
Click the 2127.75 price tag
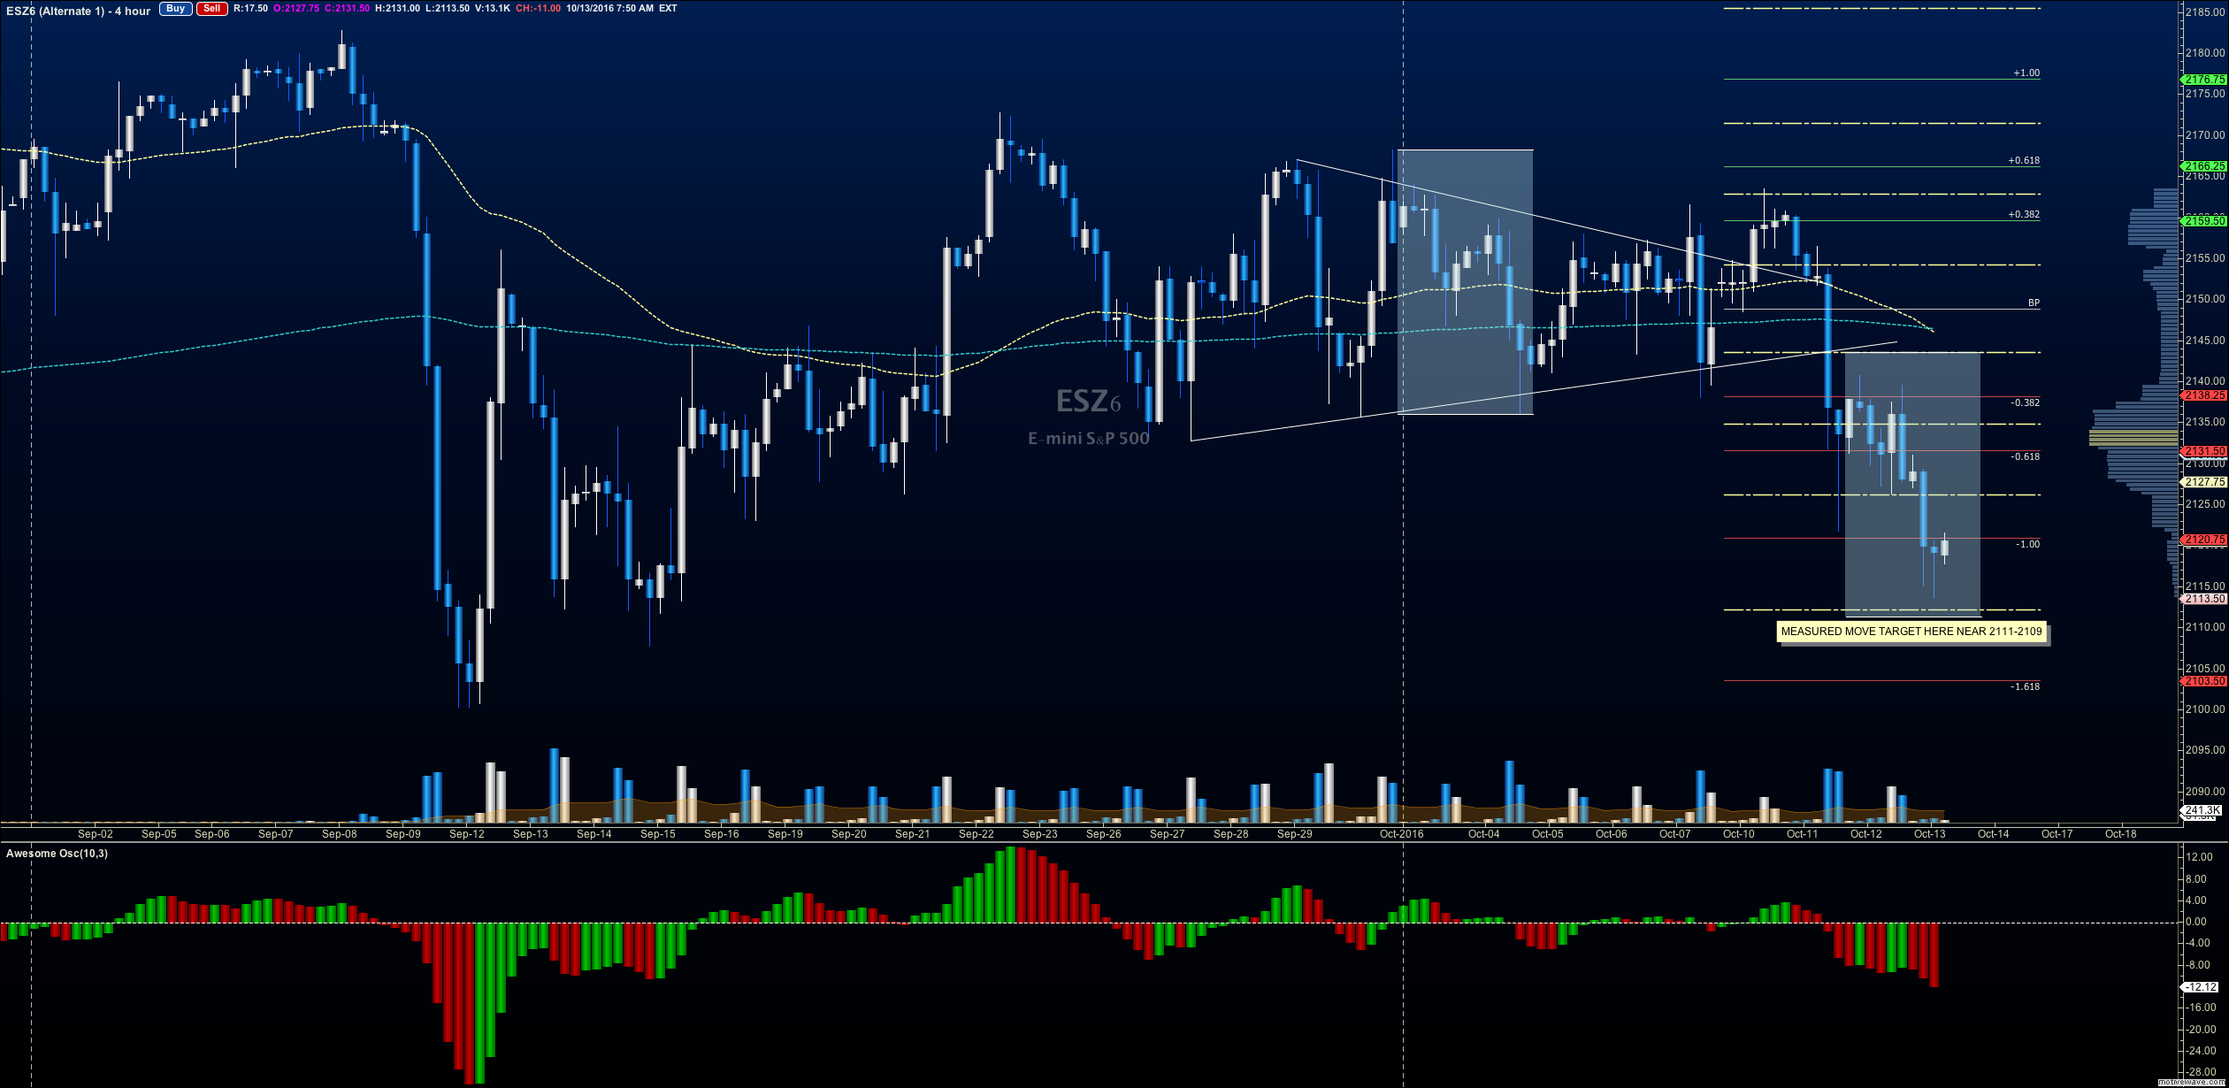point(2203,482)
